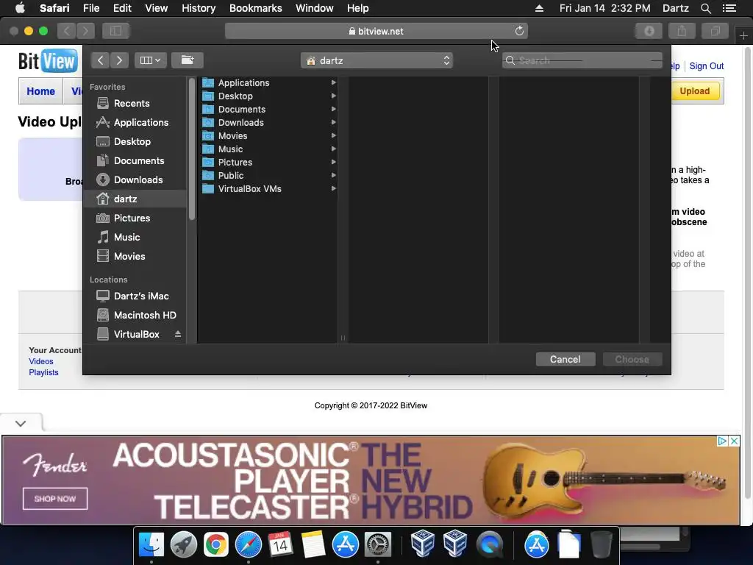Open the Downloads folder in column list
Image resolution: width=753 pixels, height=565 pixels.
point(268,123)
